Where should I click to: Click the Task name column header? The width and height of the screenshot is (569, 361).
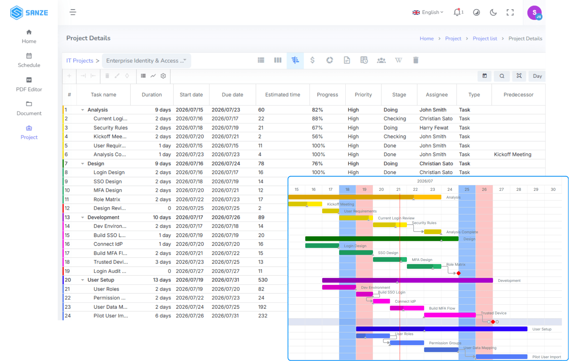click(103, 95)
